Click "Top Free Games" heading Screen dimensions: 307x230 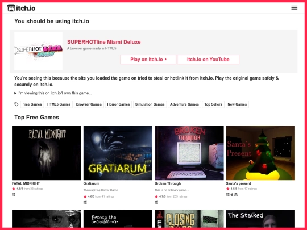pos(36,118)
